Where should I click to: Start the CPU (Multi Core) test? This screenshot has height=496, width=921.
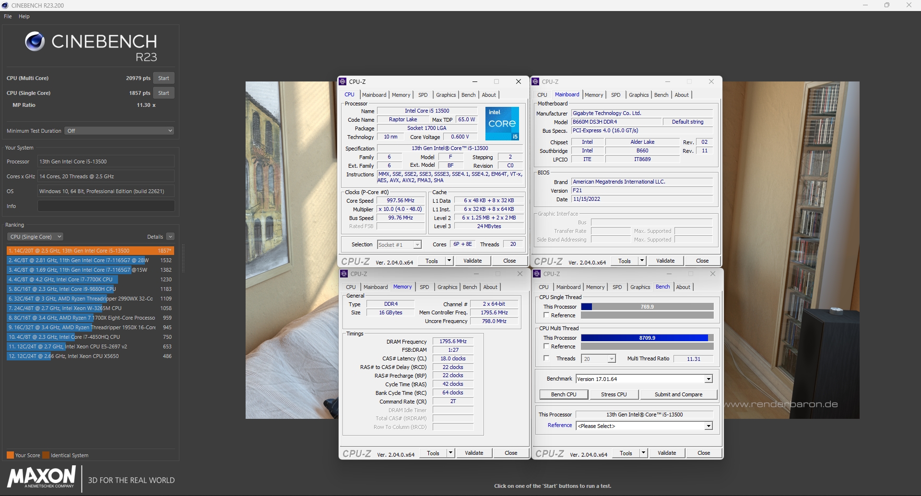point(164,78)
